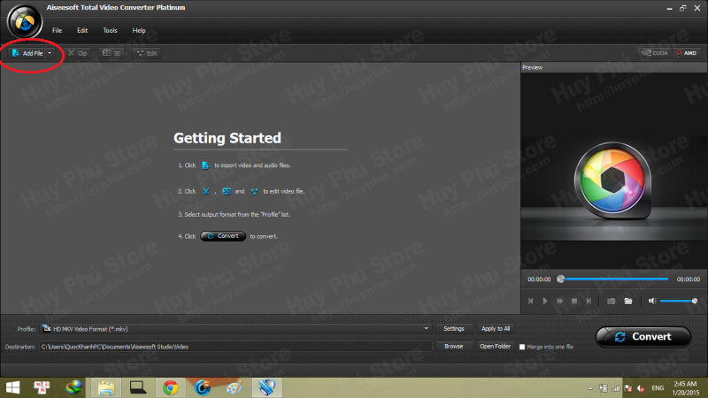
Task: Click the flagged tray icon with red X
Action: coord(628,388)
